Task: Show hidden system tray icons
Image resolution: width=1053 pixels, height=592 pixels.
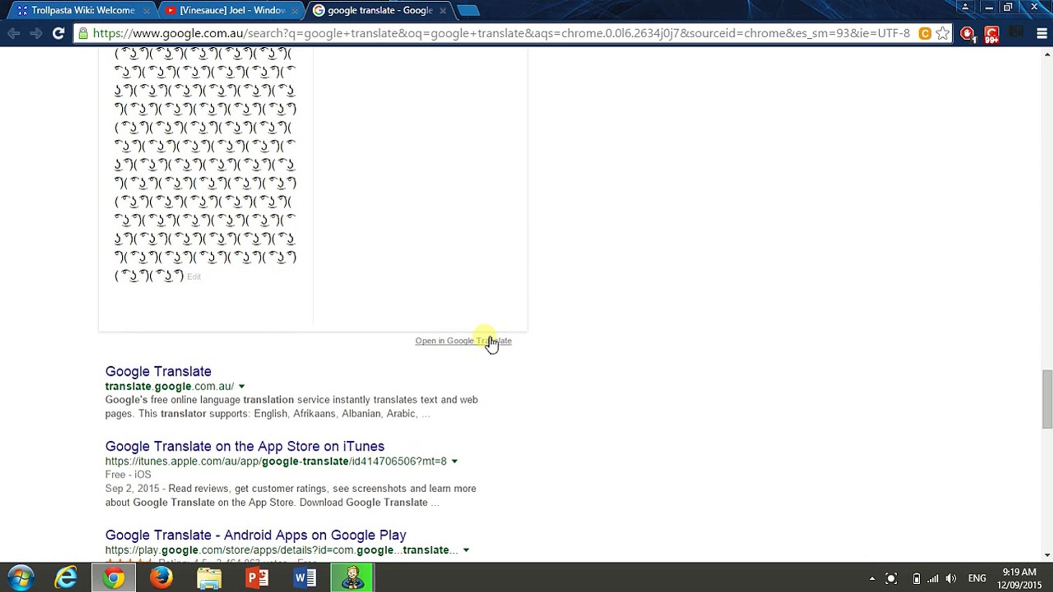Action: [872, 578]
